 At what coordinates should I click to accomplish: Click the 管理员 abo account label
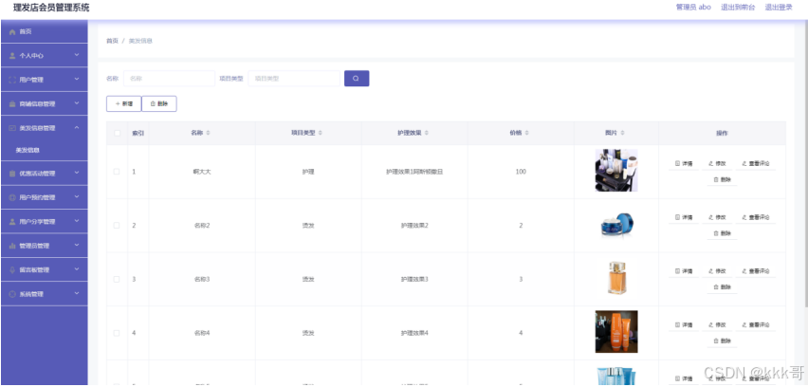point(693,8)
